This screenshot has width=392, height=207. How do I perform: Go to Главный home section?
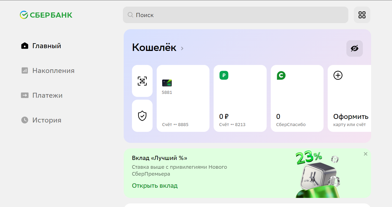coord(41,46)
